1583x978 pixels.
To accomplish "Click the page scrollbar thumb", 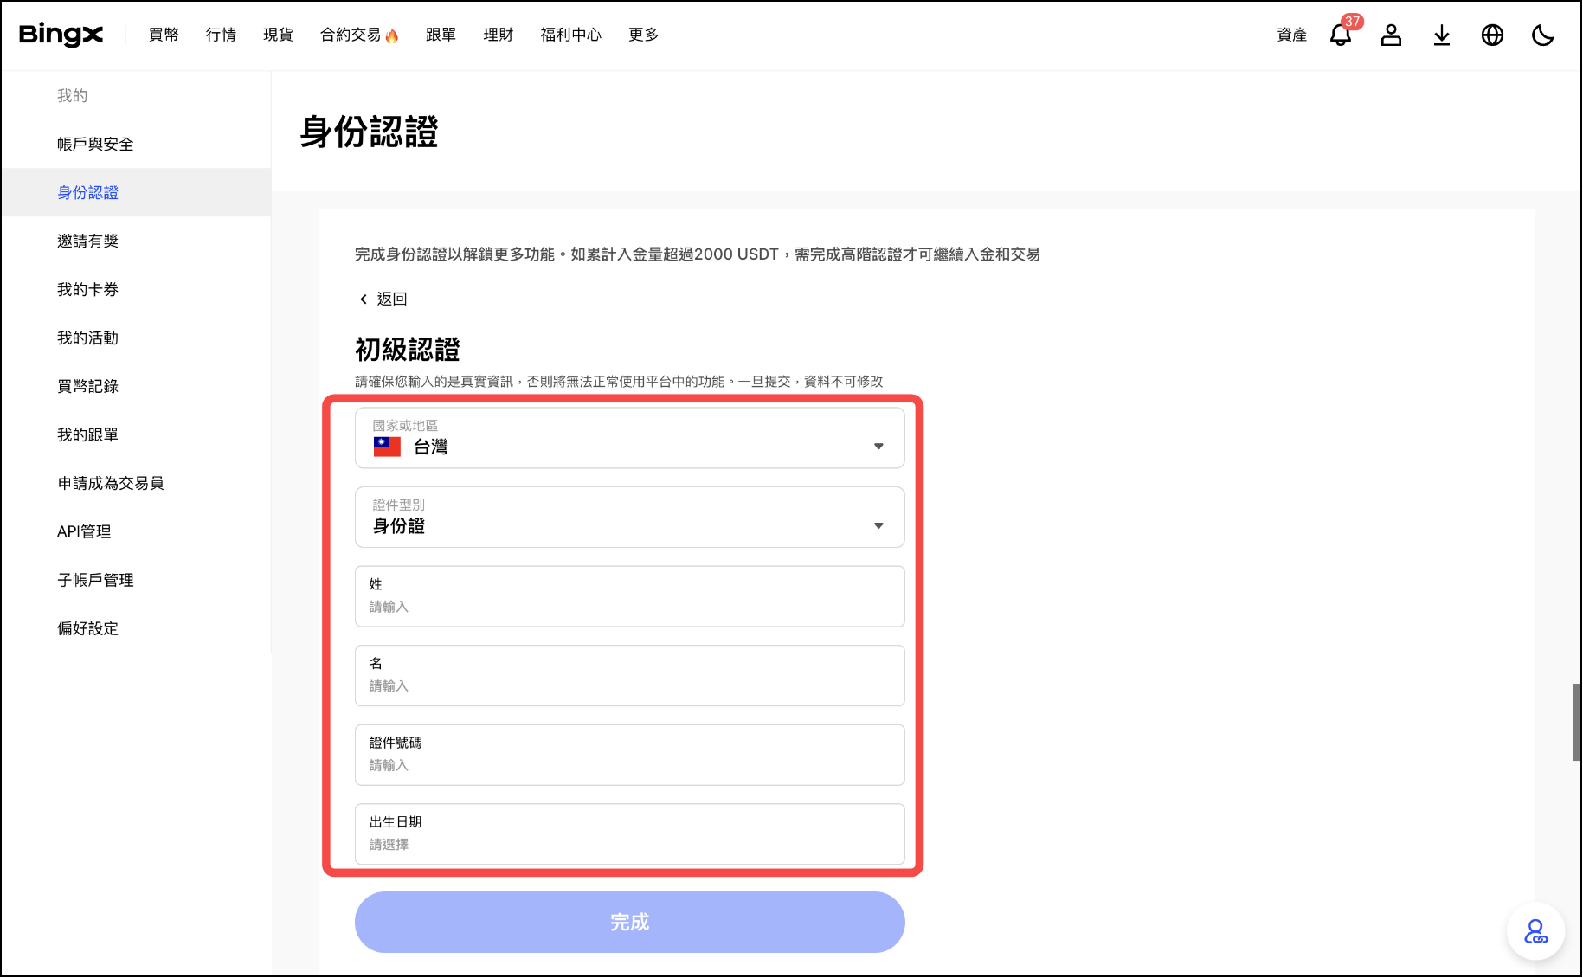I will click(1576, 722).
